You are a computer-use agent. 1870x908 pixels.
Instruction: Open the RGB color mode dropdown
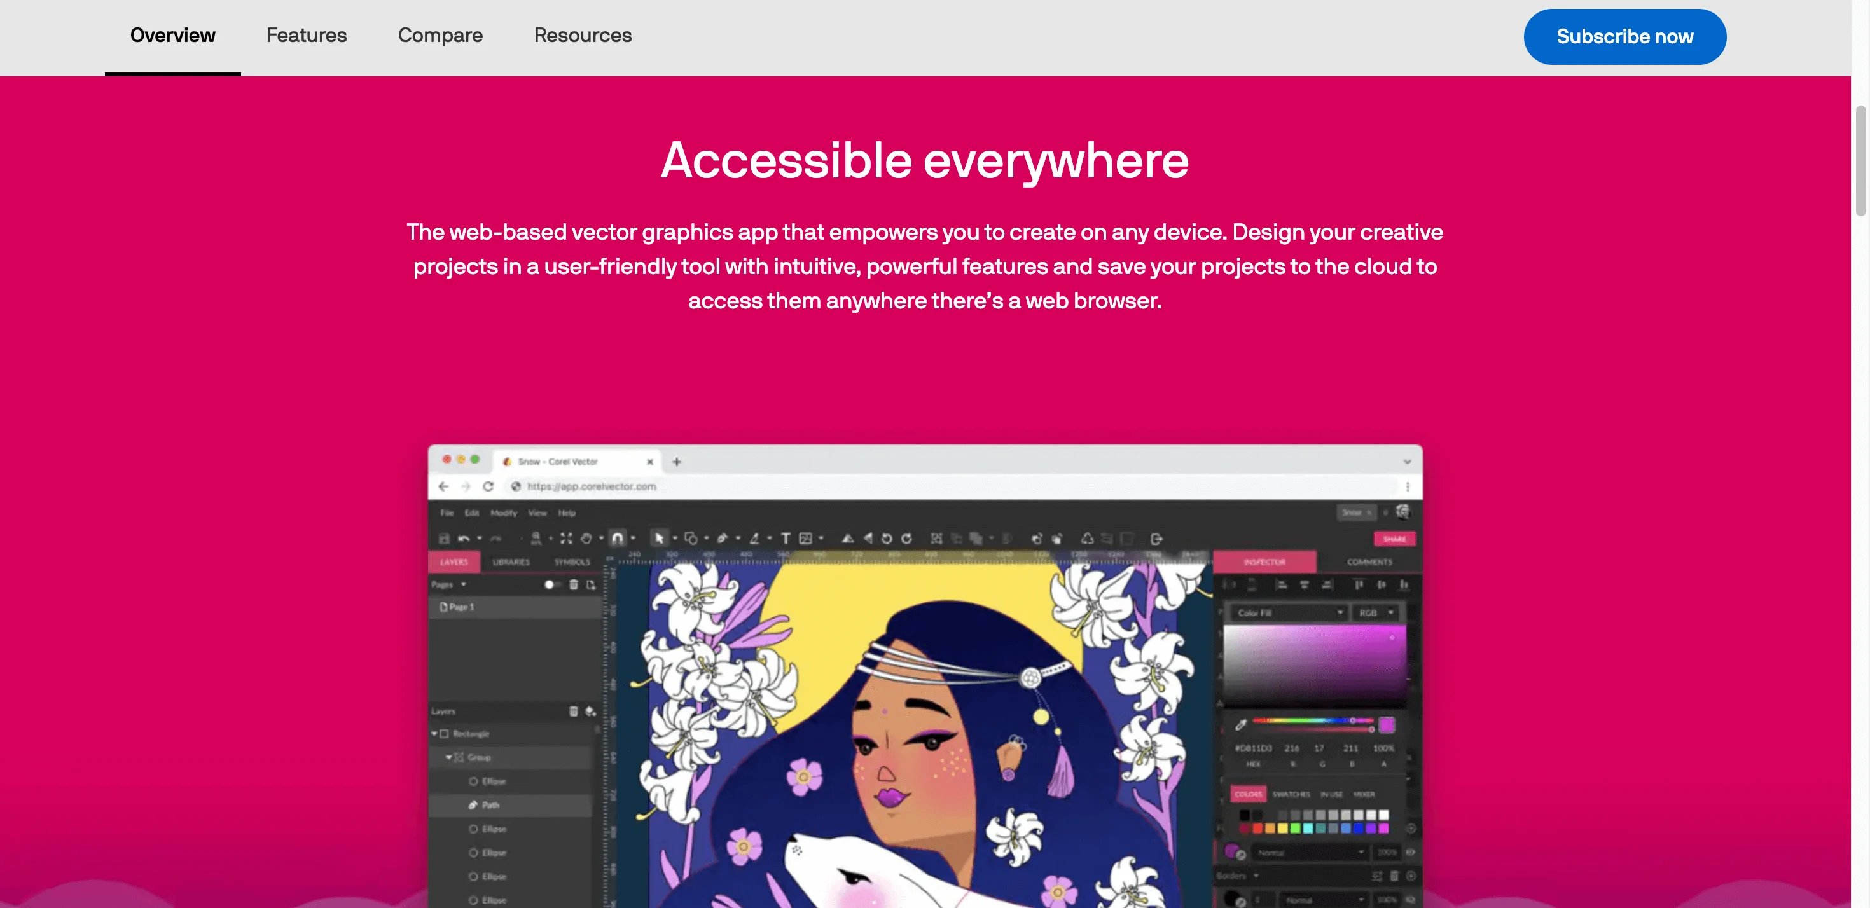(1376, 612)
